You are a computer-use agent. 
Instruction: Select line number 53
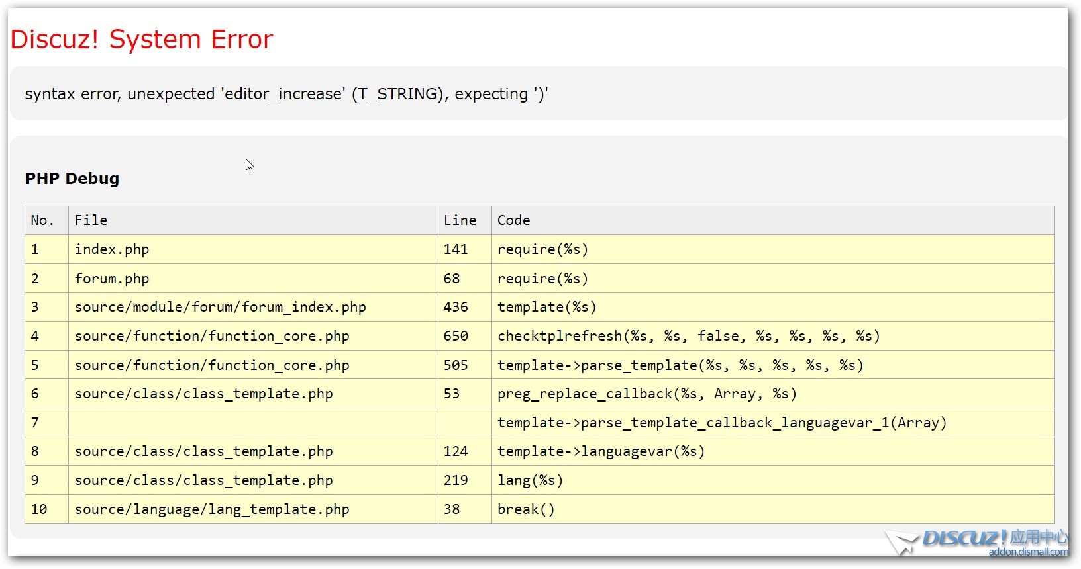point(452,394)
